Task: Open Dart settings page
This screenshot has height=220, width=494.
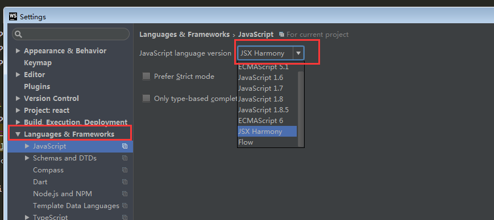Action: pyautogui.click(x=40, y=182)
